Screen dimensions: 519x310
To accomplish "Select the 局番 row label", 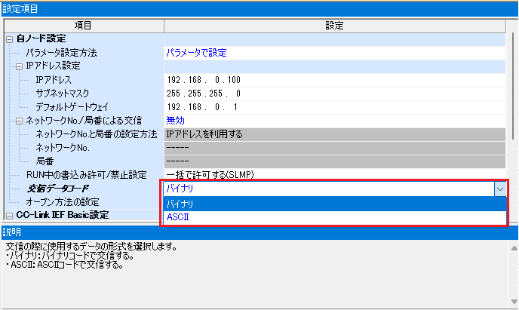I will (45, 161).
